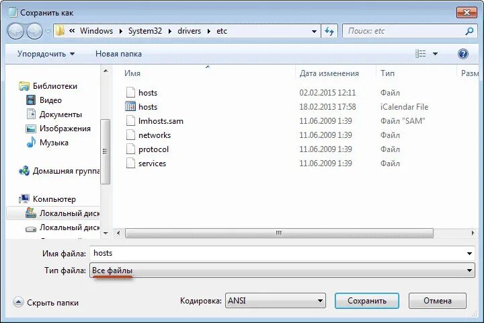Click the folder icon in address bar
484x323 pixels.
pos(61,31)
